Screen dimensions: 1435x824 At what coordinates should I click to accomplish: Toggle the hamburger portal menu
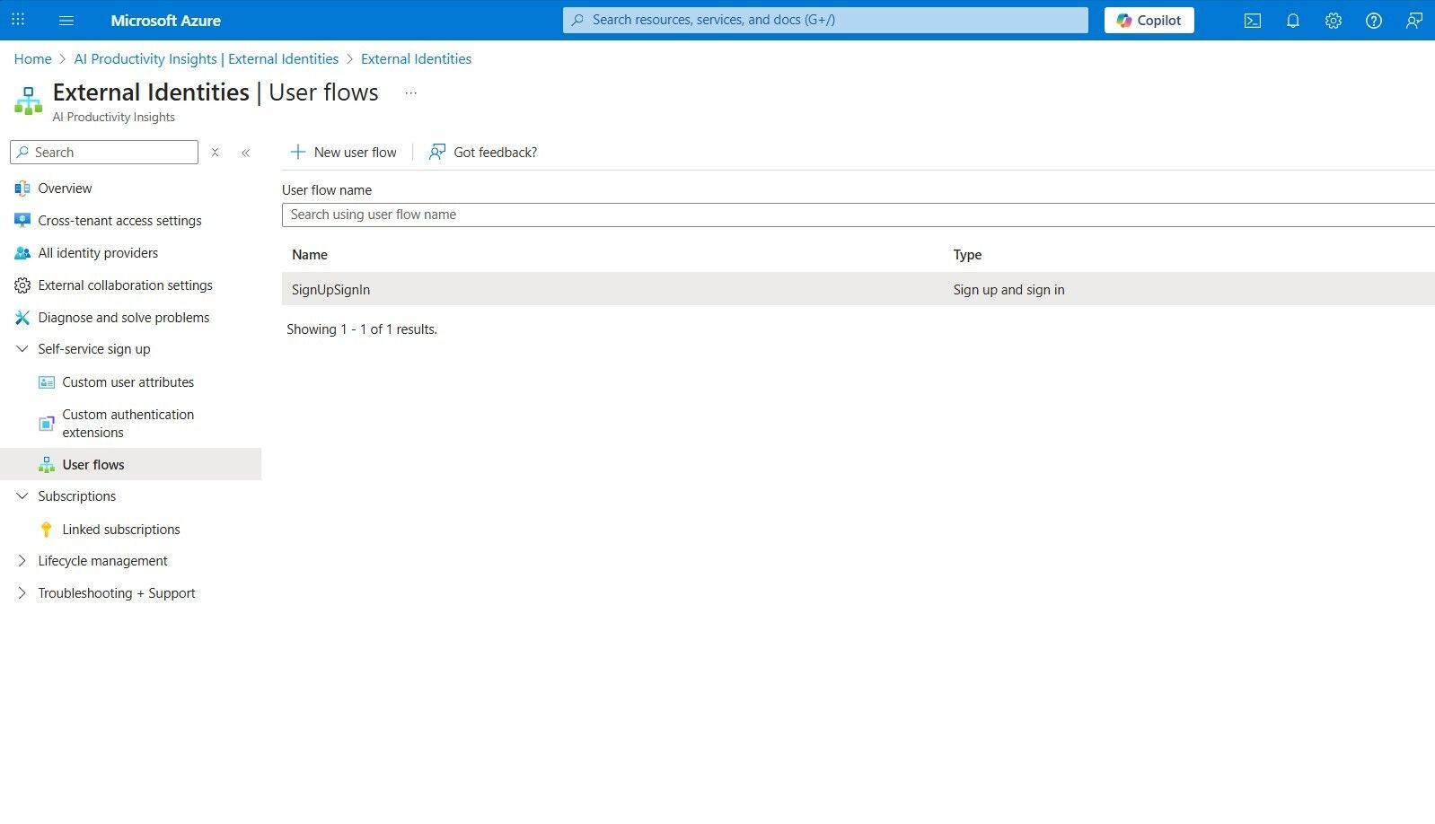[x=66, y=21]
